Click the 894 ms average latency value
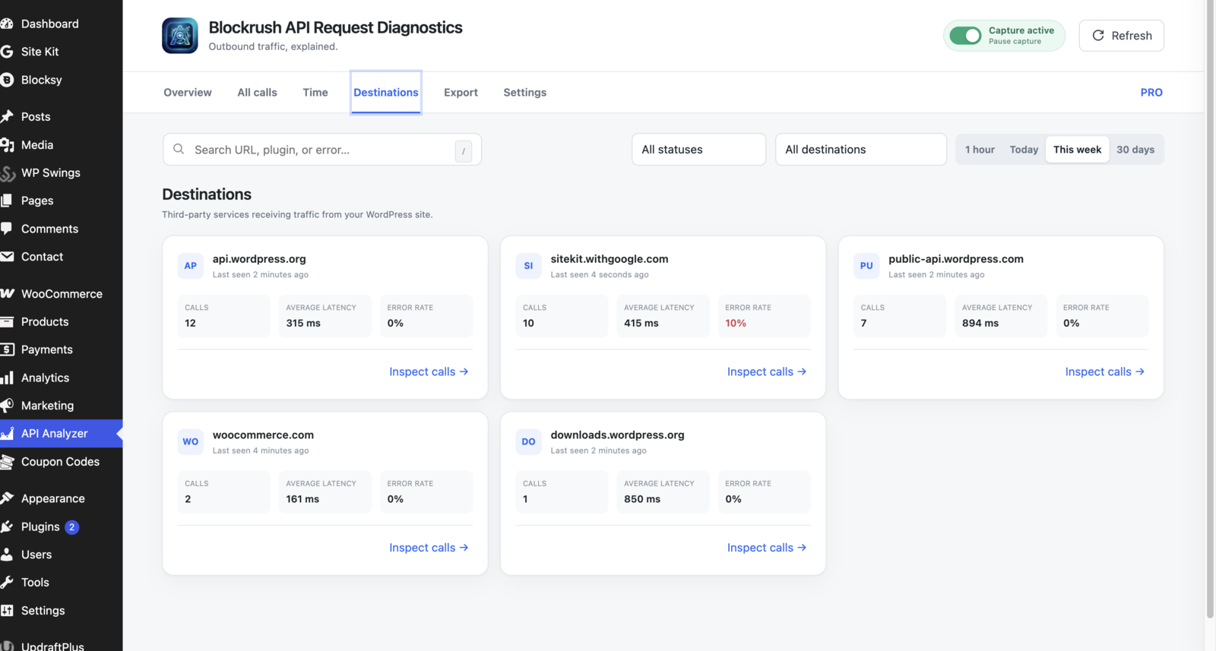1216x651 pixels. click(980, 323)
